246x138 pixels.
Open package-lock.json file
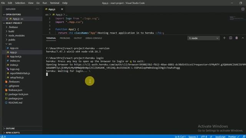click(x=18, y=94)
